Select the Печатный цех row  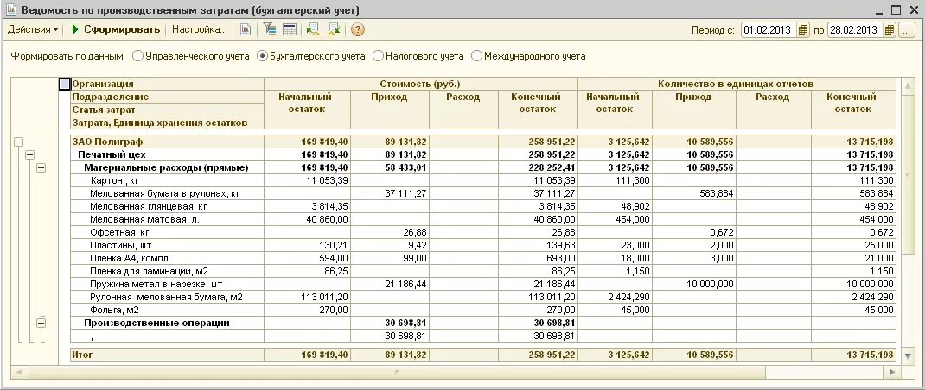483,154
